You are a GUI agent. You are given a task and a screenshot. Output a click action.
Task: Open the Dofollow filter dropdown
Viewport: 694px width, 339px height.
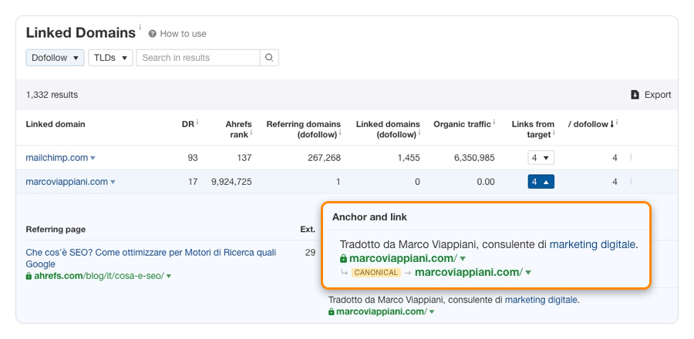[55, 58]
